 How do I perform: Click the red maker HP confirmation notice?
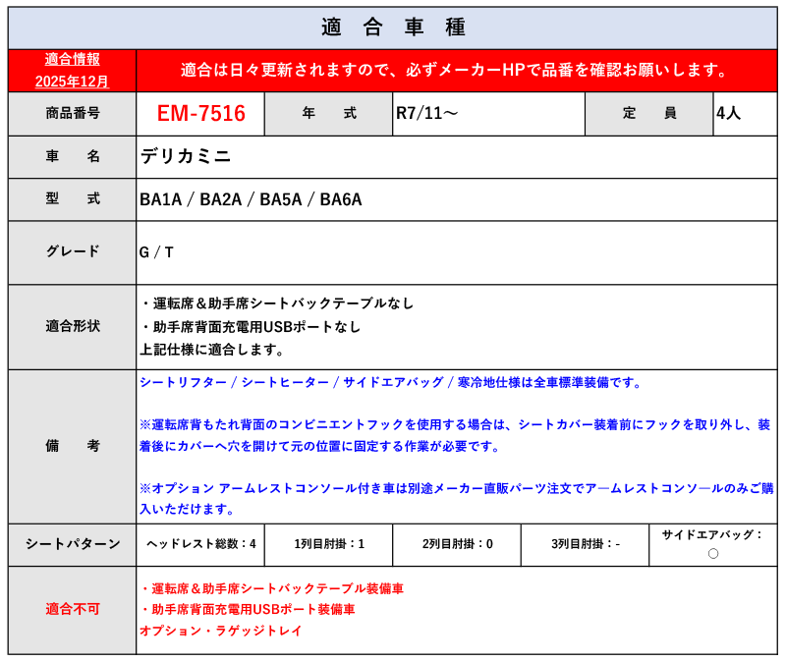point(456,71)
